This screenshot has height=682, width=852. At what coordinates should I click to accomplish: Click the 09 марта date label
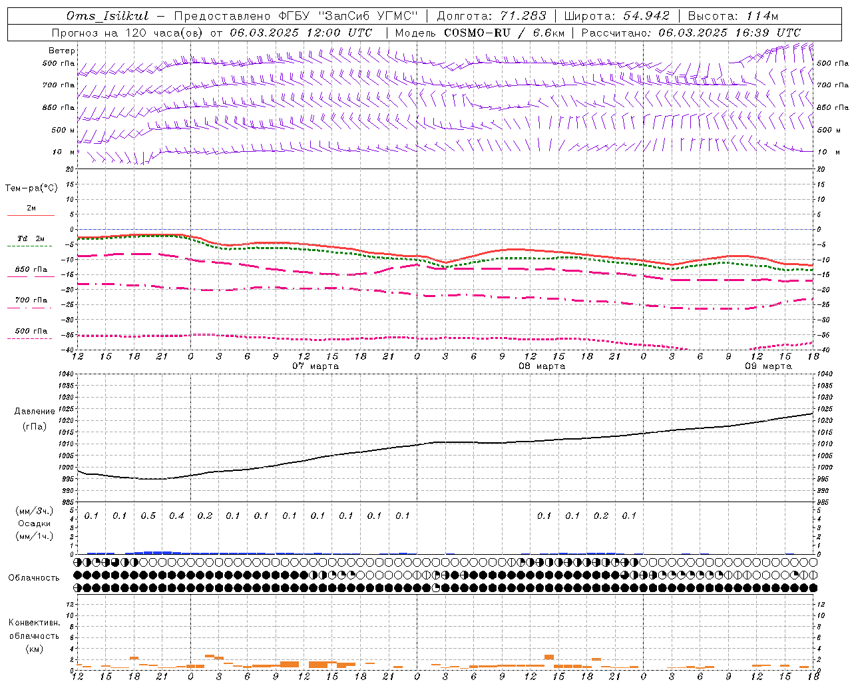tap(768, 366)
